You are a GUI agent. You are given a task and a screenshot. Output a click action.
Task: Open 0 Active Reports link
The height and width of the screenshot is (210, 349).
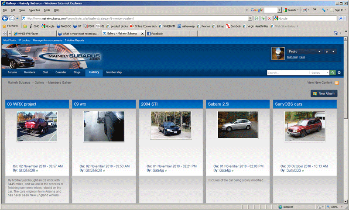74,40
